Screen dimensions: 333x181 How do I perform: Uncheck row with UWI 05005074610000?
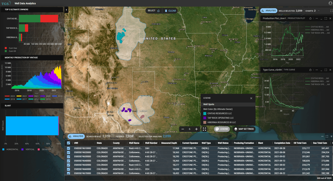coord(68,148)
